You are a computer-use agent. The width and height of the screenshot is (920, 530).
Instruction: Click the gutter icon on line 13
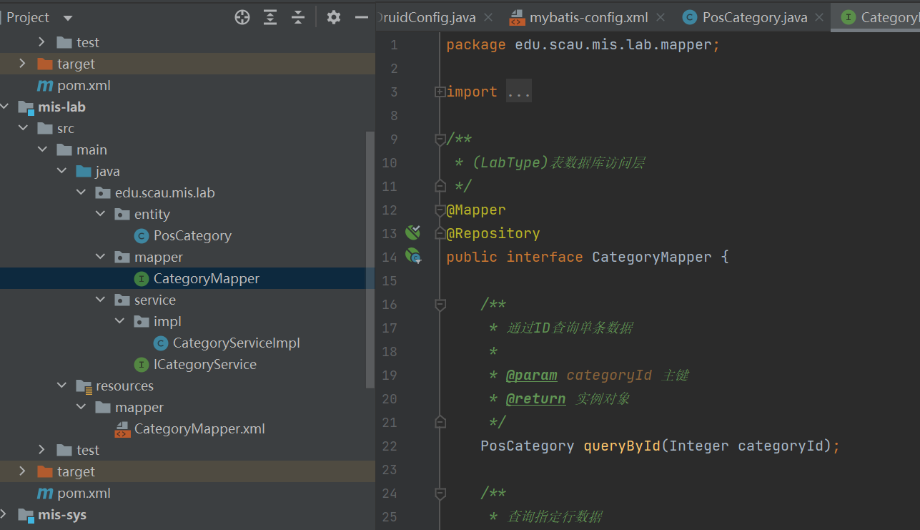click(412, 232)
